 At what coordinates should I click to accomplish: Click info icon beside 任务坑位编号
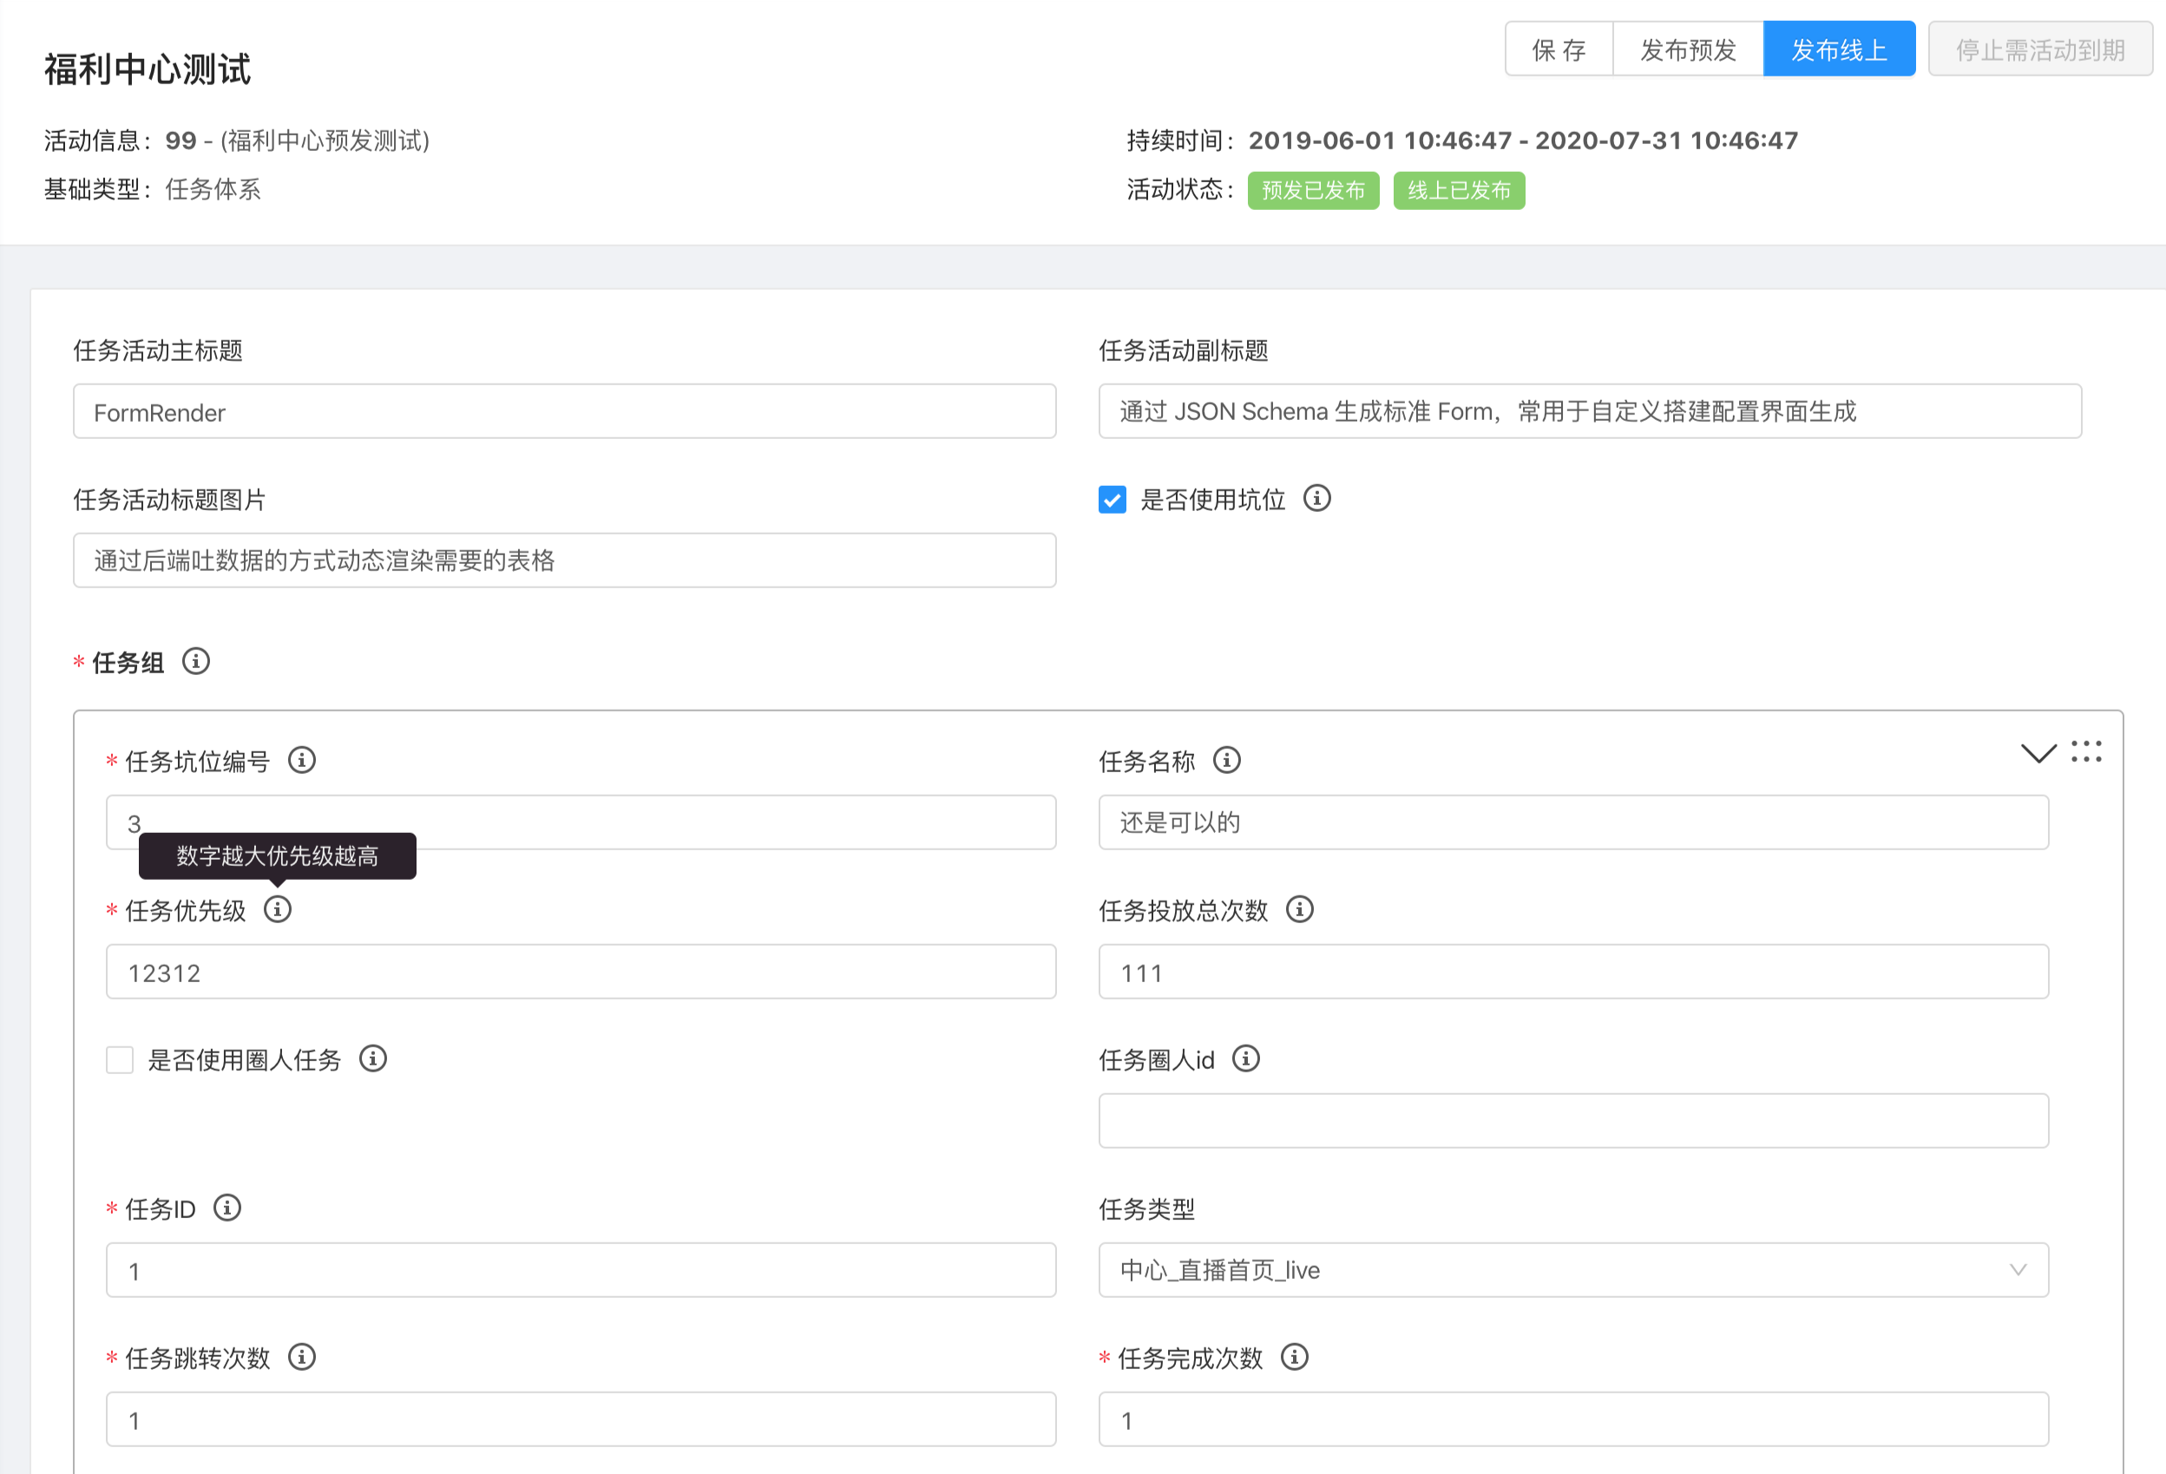click(x=301, y=760)
